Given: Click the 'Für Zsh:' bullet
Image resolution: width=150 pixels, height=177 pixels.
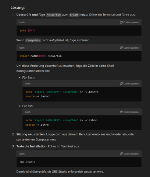Looking at the screenshot, I should 28,106.
